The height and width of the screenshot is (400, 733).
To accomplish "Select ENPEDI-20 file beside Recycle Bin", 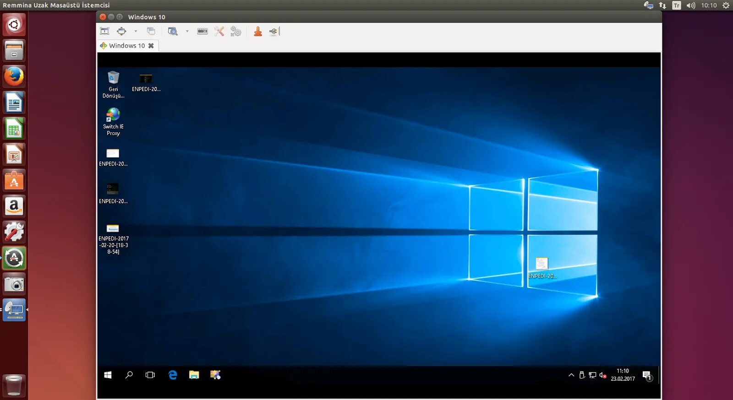I will (x=146, y=82).
